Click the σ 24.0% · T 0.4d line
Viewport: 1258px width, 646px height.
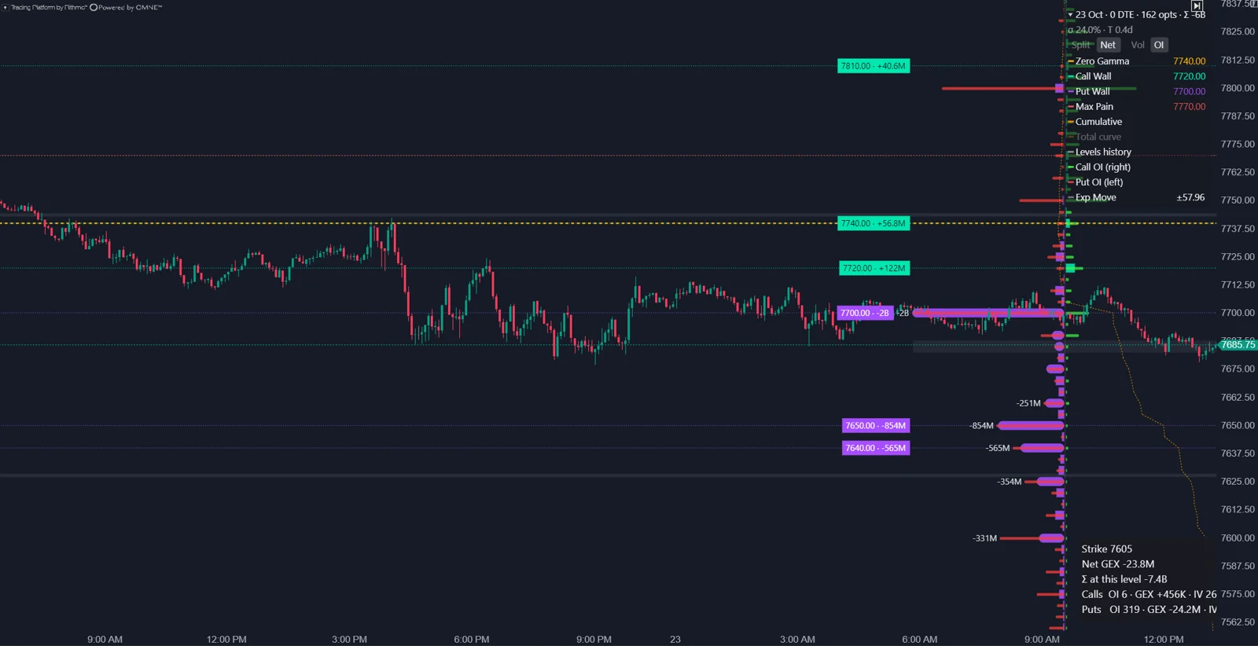(x=1101, y=30)
